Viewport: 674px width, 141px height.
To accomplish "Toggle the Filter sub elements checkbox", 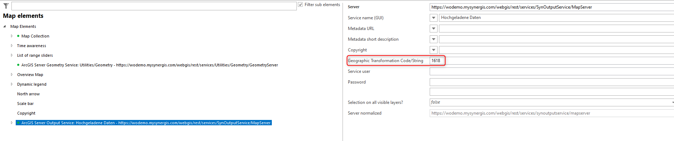I will pyautogui.click(x=300, y=5).
